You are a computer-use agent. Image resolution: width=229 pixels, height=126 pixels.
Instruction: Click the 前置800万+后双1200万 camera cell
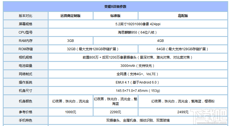click(138, 57)
